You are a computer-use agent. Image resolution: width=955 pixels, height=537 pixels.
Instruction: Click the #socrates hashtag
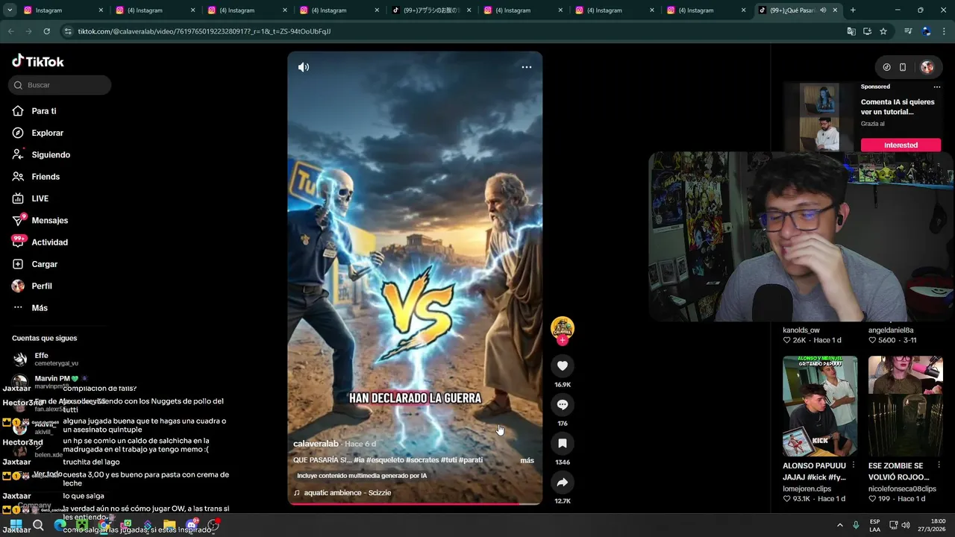[x=422, y=460]
